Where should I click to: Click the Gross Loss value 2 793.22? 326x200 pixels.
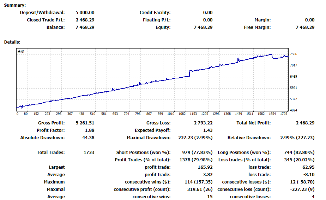(x=203, y=123)
